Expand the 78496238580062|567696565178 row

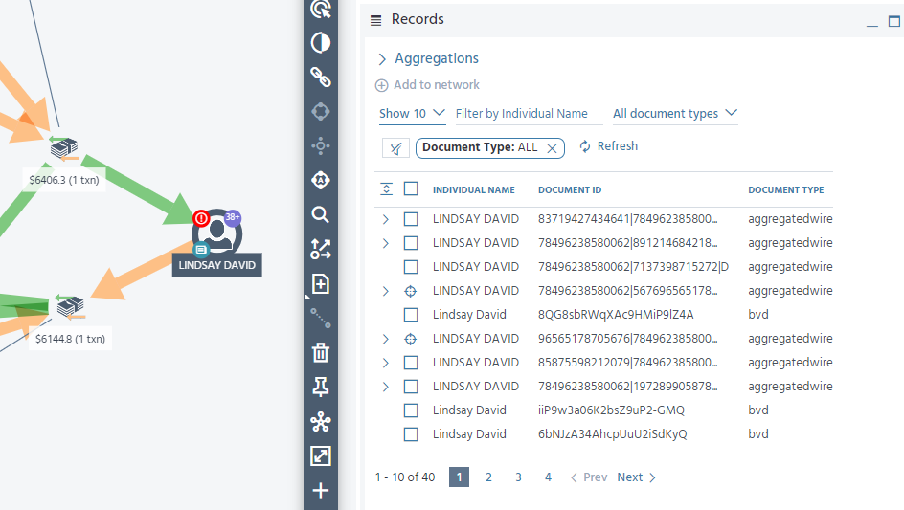(386, 291)
